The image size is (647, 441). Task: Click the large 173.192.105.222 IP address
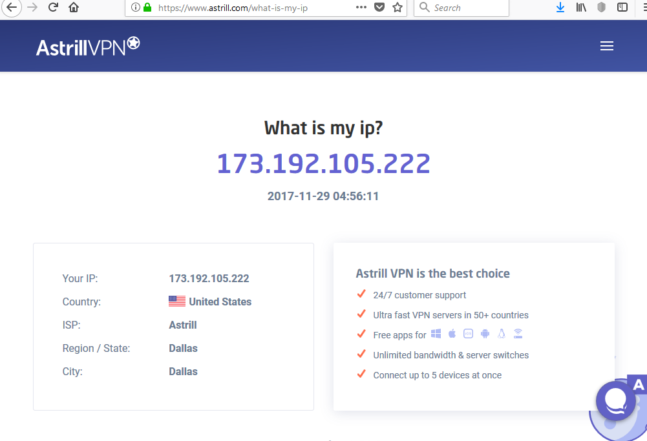pyautogui.click(x=323, y=163)
